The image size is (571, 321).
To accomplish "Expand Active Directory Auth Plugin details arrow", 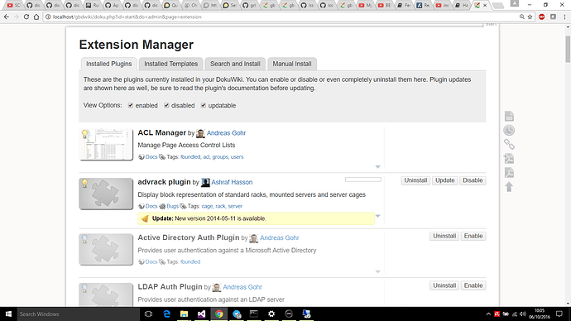I will click(x=377, y=272).
